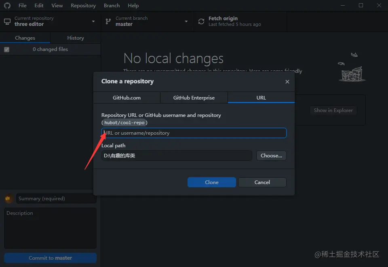Expand the Current repository dropdown arrow
Viewport: 388px width, 267px height.
coord(93,21)
